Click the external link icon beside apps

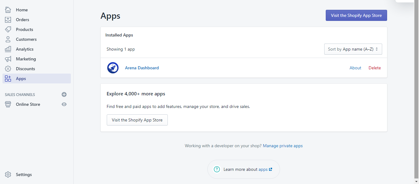click(x=271, y=169)
